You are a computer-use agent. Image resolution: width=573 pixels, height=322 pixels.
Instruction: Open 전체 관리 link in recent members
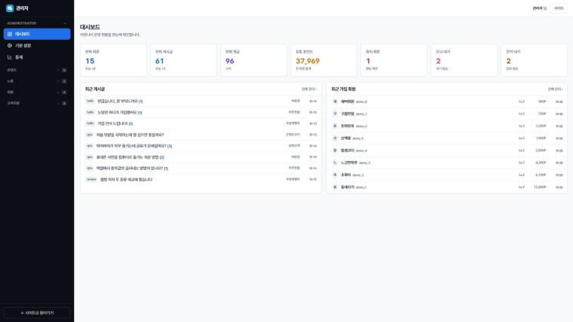(555, 89)
